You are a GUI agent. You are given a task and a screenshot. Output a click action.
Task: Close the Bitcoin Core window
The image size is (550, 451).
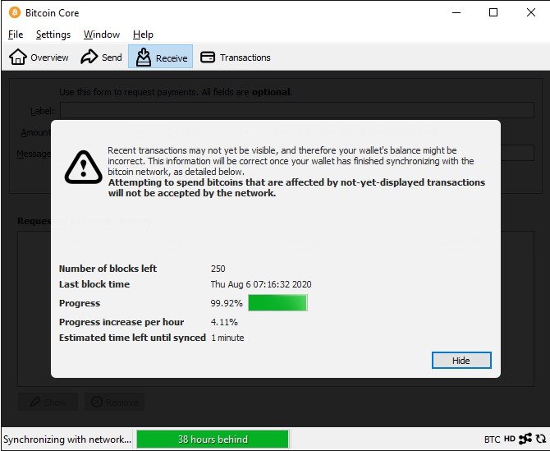(x=530, y=12)
